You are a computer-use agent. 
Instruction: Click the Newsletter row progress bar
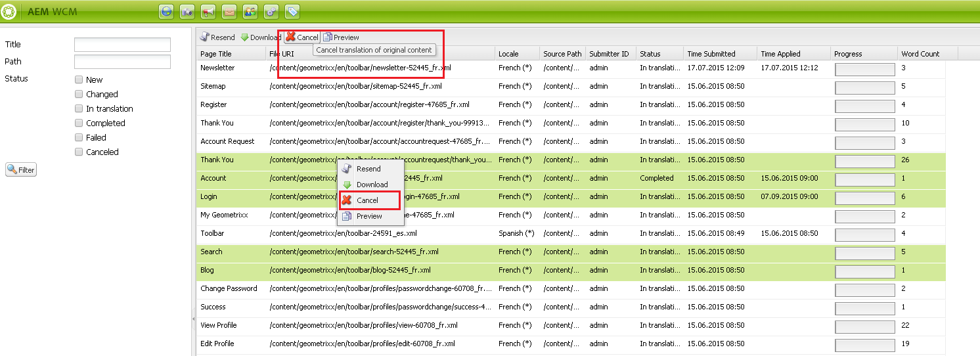(x=864, y=69)
